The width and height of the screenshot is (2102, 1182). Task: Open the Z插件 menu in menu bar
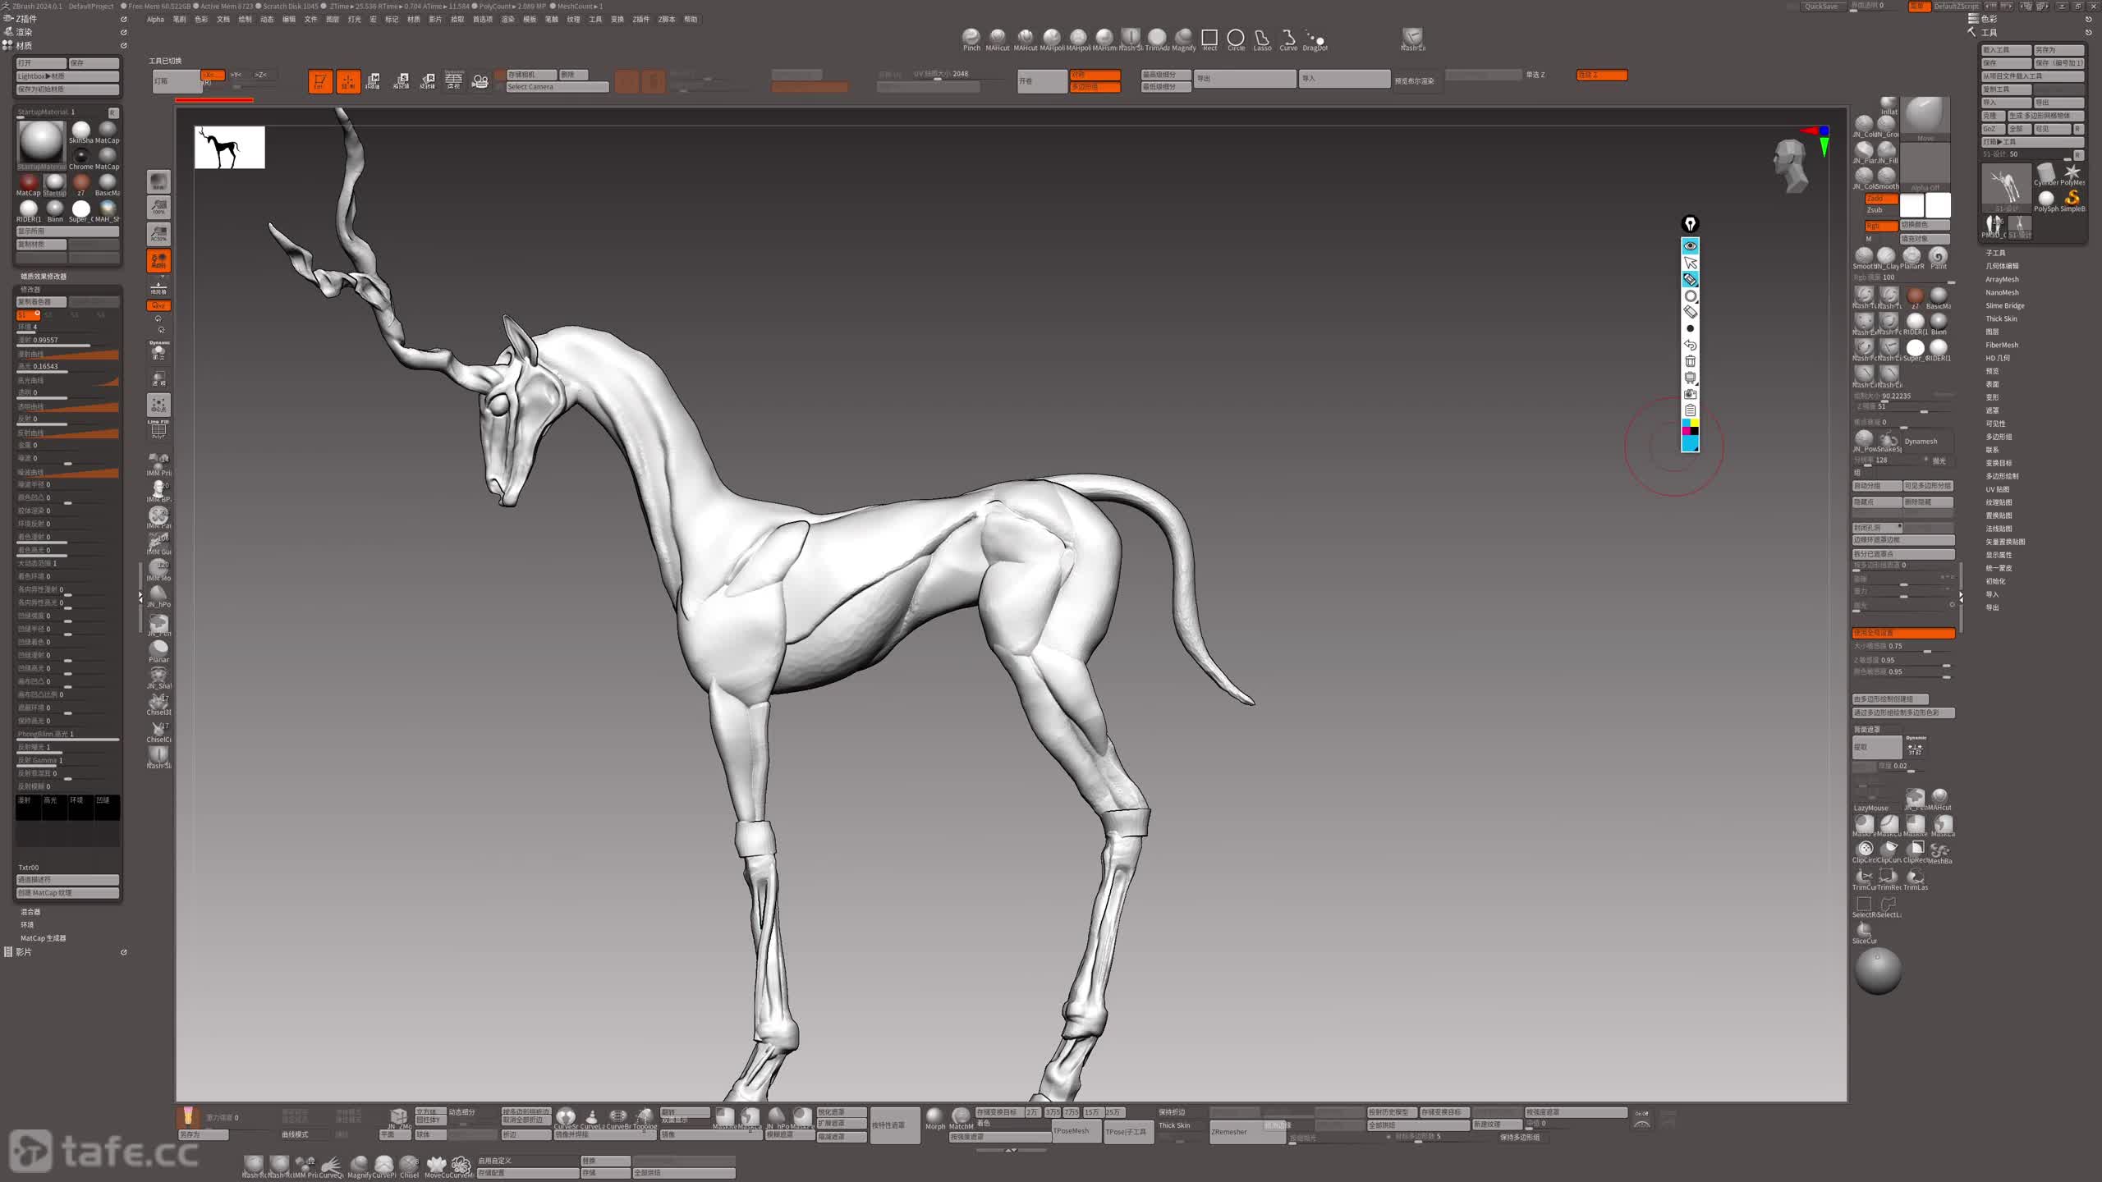640,19
